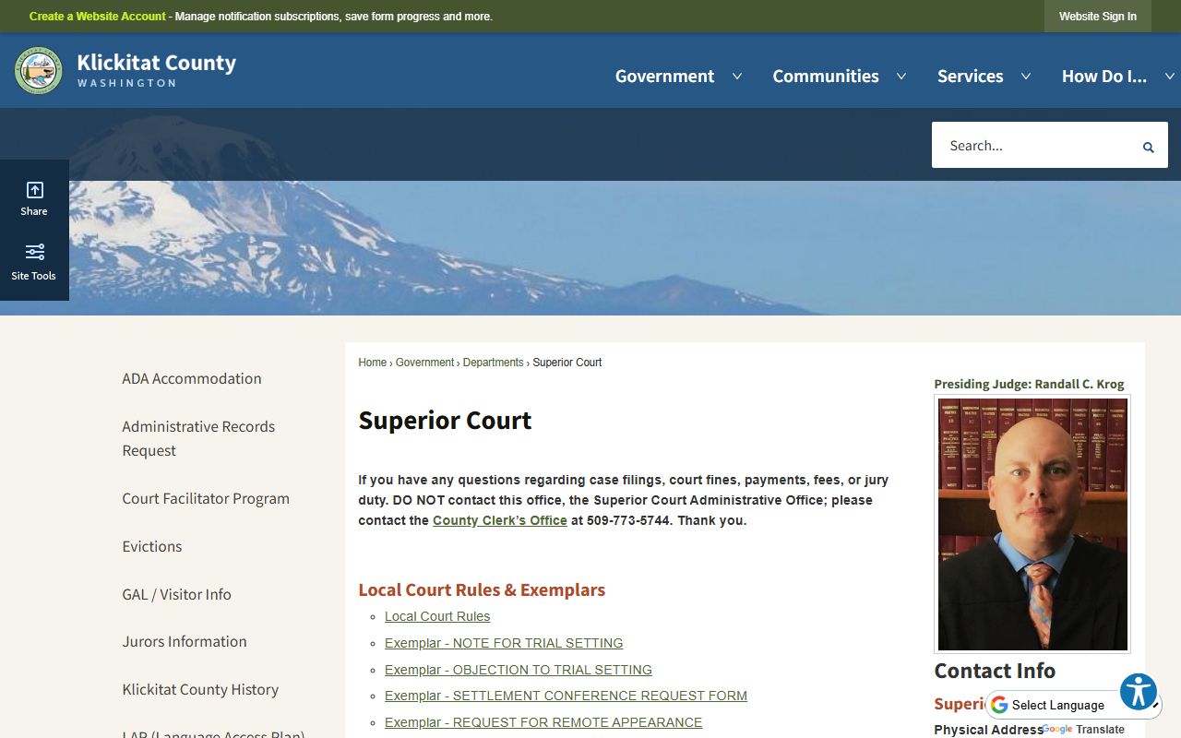
Task: Click the presiding judge's photo
Action: (x=1032, y=524)
